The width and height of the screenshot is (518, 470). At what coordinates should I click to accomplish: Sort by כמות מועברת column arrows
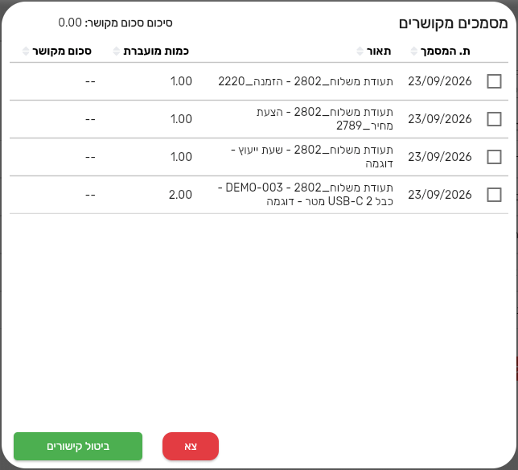116,52
